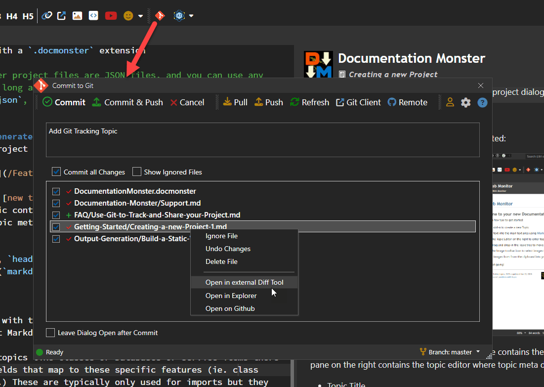Open the emoji picker icon
544x387 pixels.
[x=128, y=15]
